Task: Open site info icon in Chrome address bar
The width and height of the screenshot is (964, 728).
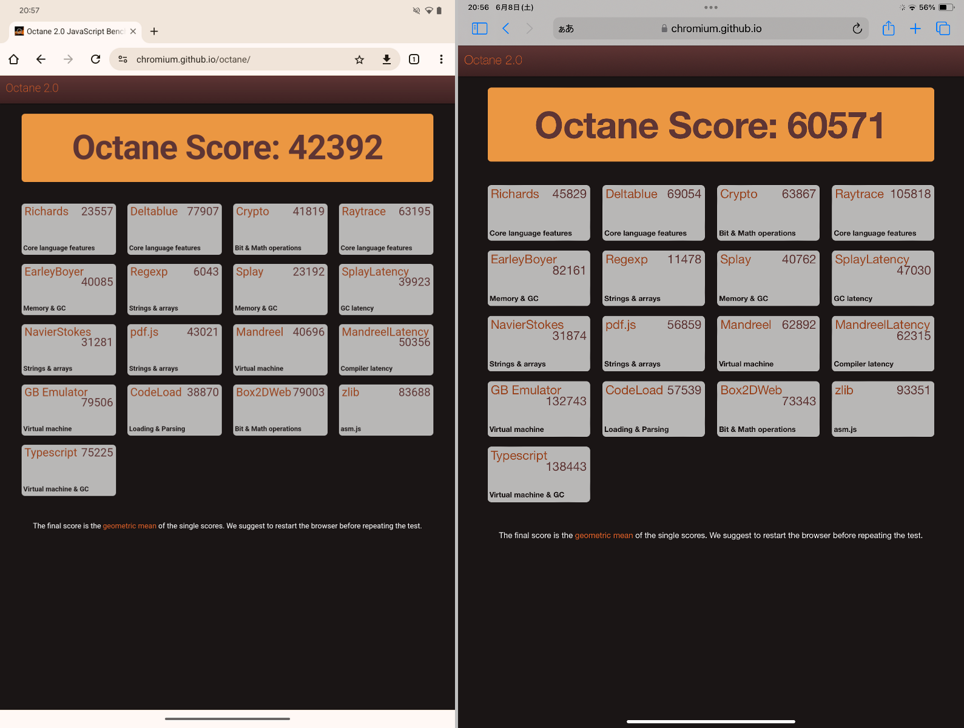Action: [123, 59]
